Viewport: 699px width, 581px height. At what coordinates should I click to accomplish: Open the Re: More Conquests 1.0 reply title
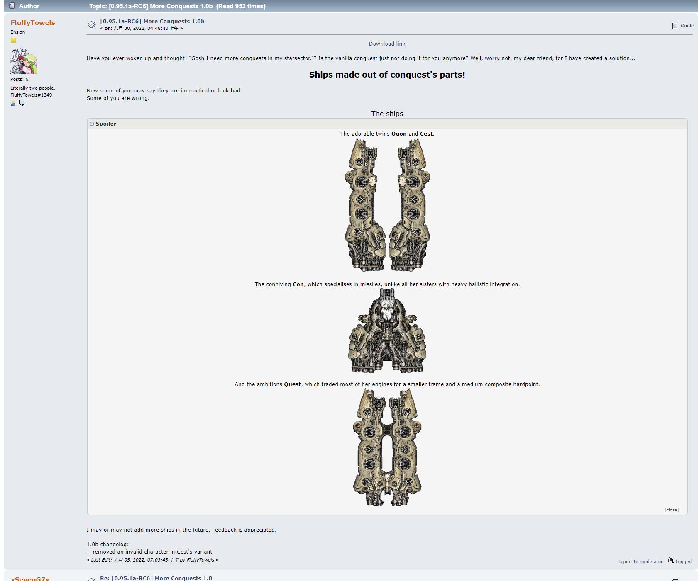click(x=156, y=578)
